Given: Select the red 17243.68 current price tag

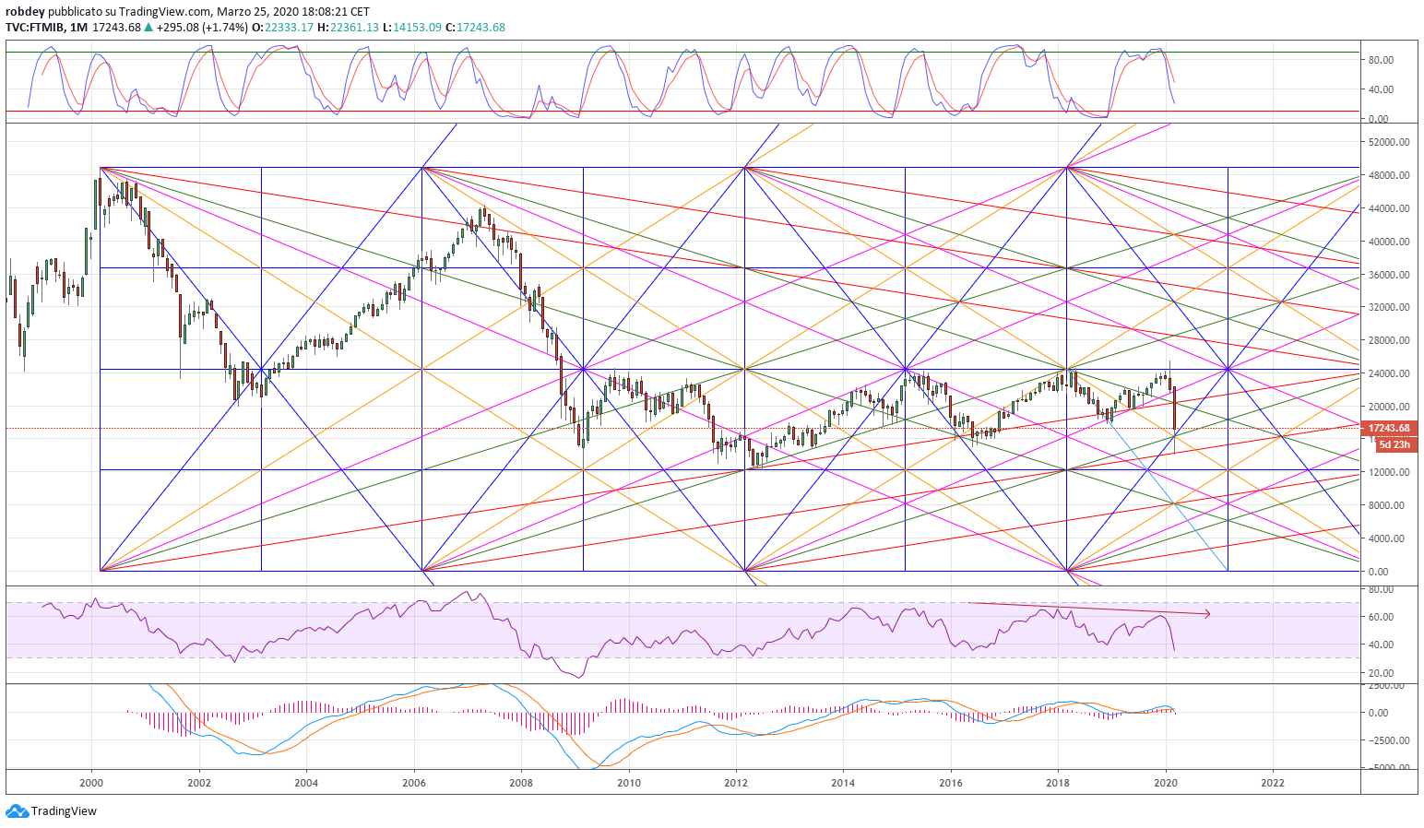Looking at the screenshot, I should (1389, 429).
